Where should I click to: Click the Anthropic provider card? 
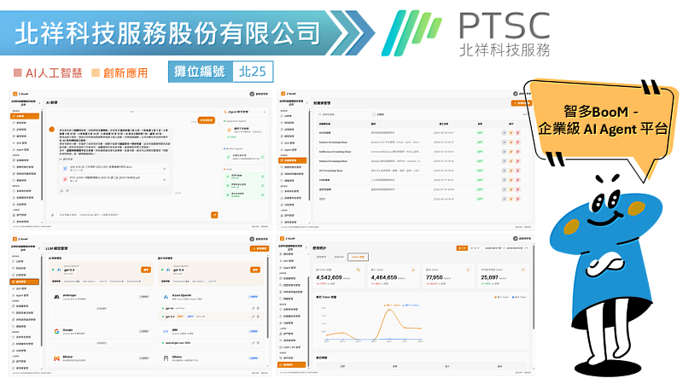point(102,305)
